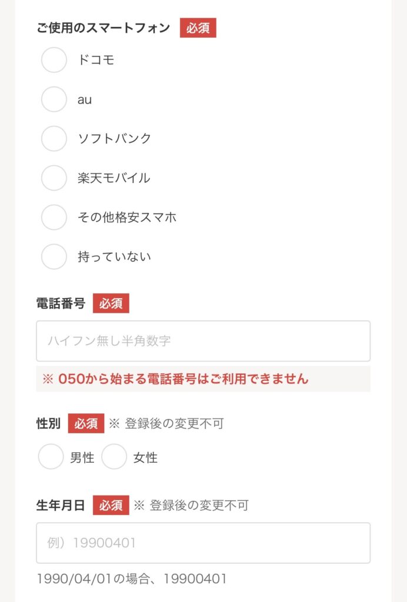This screenshot has width=407, height=602.
Task: Select ソフトバンク from the carrier options
Action: pyautogui.click(x=54, y=139)
